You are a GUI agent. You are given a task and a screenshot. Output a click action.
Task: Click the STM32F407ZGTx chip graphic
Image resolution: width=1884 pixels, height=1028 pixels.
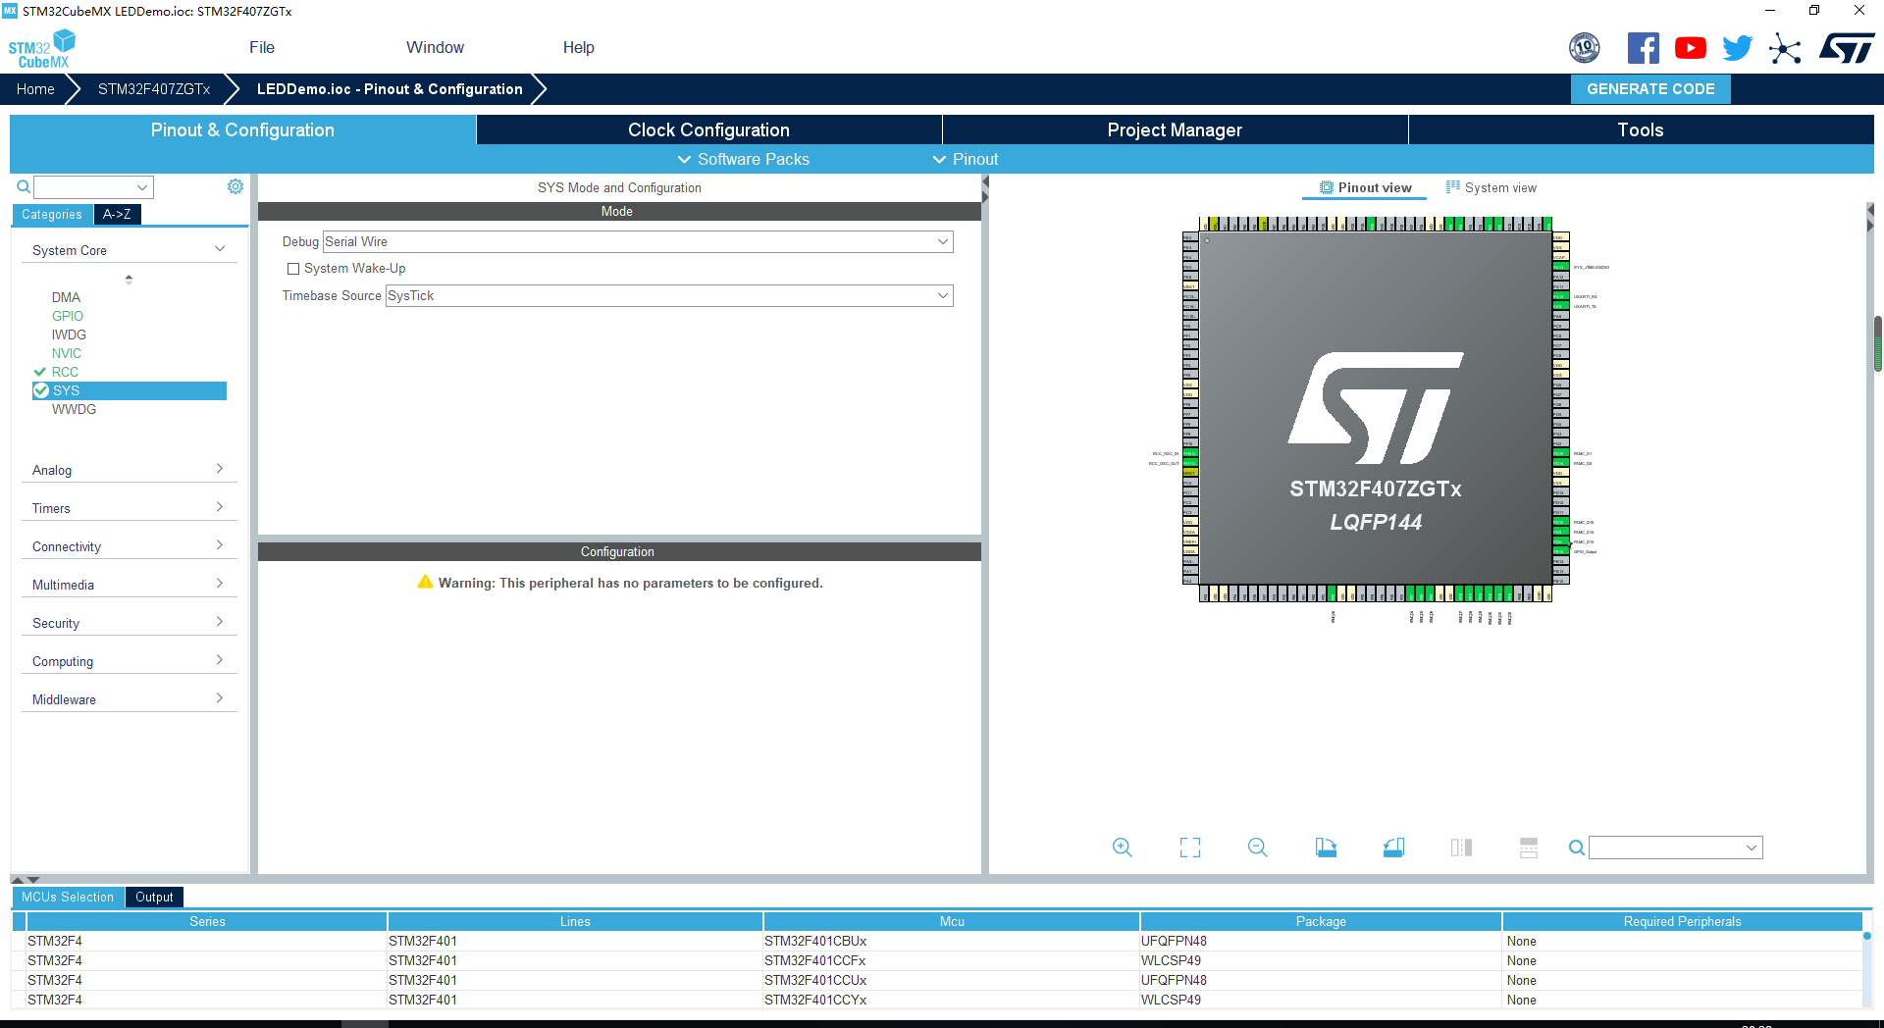pyautogui.click(x=1376, y=409)
